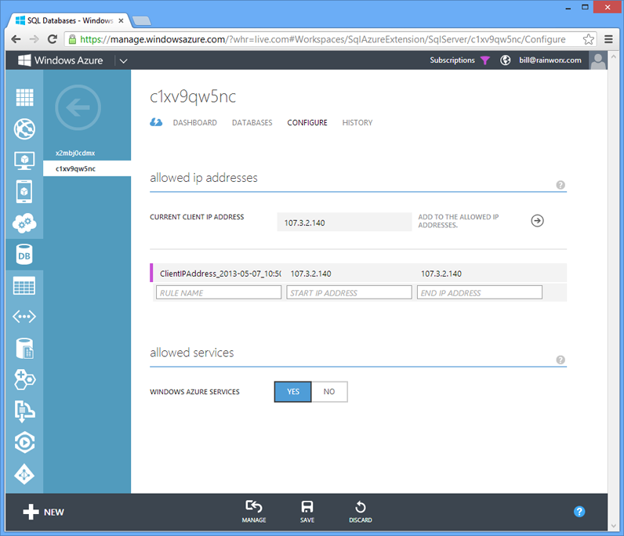Switch to the History tab
The width and height of the screenshot is (624, 536).
[357, 122]
